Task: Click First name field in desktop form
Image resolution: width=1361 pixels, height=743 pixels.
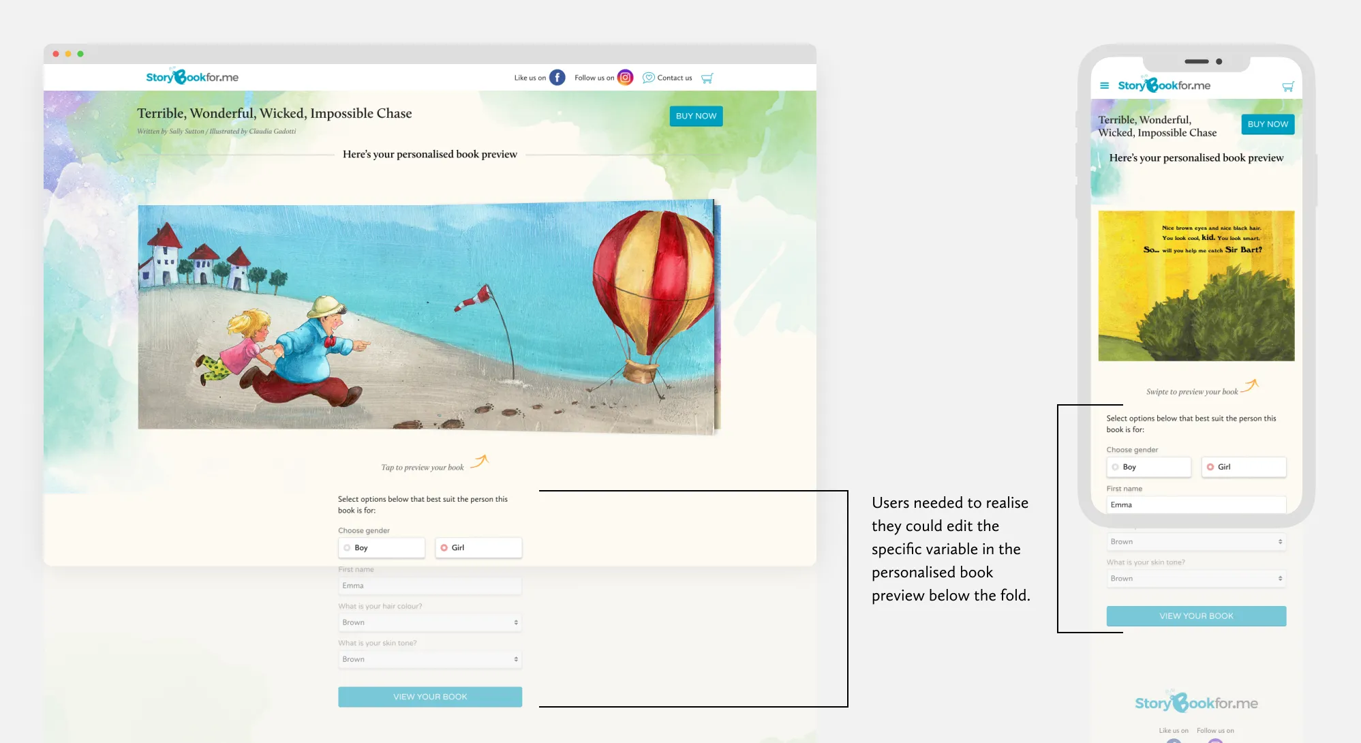Action: tap(430, 586)
